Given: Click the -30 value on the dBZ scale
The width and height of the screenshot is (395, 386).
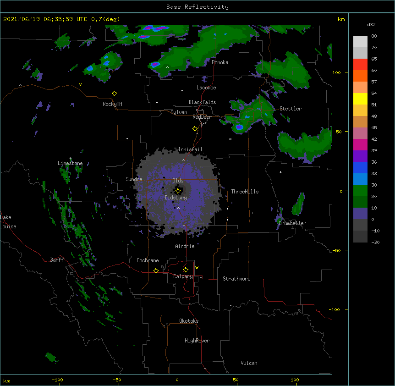Looking at the screenshot, I should [375, 243].
